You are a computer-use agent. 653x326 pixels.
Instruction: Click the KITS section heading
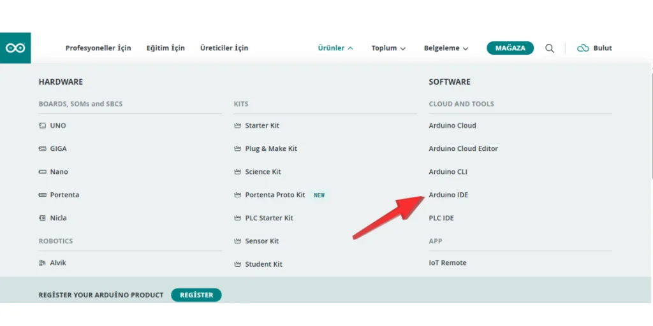coord(241,104)
